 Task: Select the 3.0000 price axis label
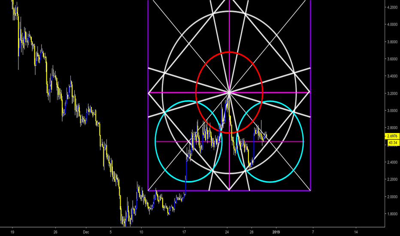pyautogui.click(x=392, y=111)
